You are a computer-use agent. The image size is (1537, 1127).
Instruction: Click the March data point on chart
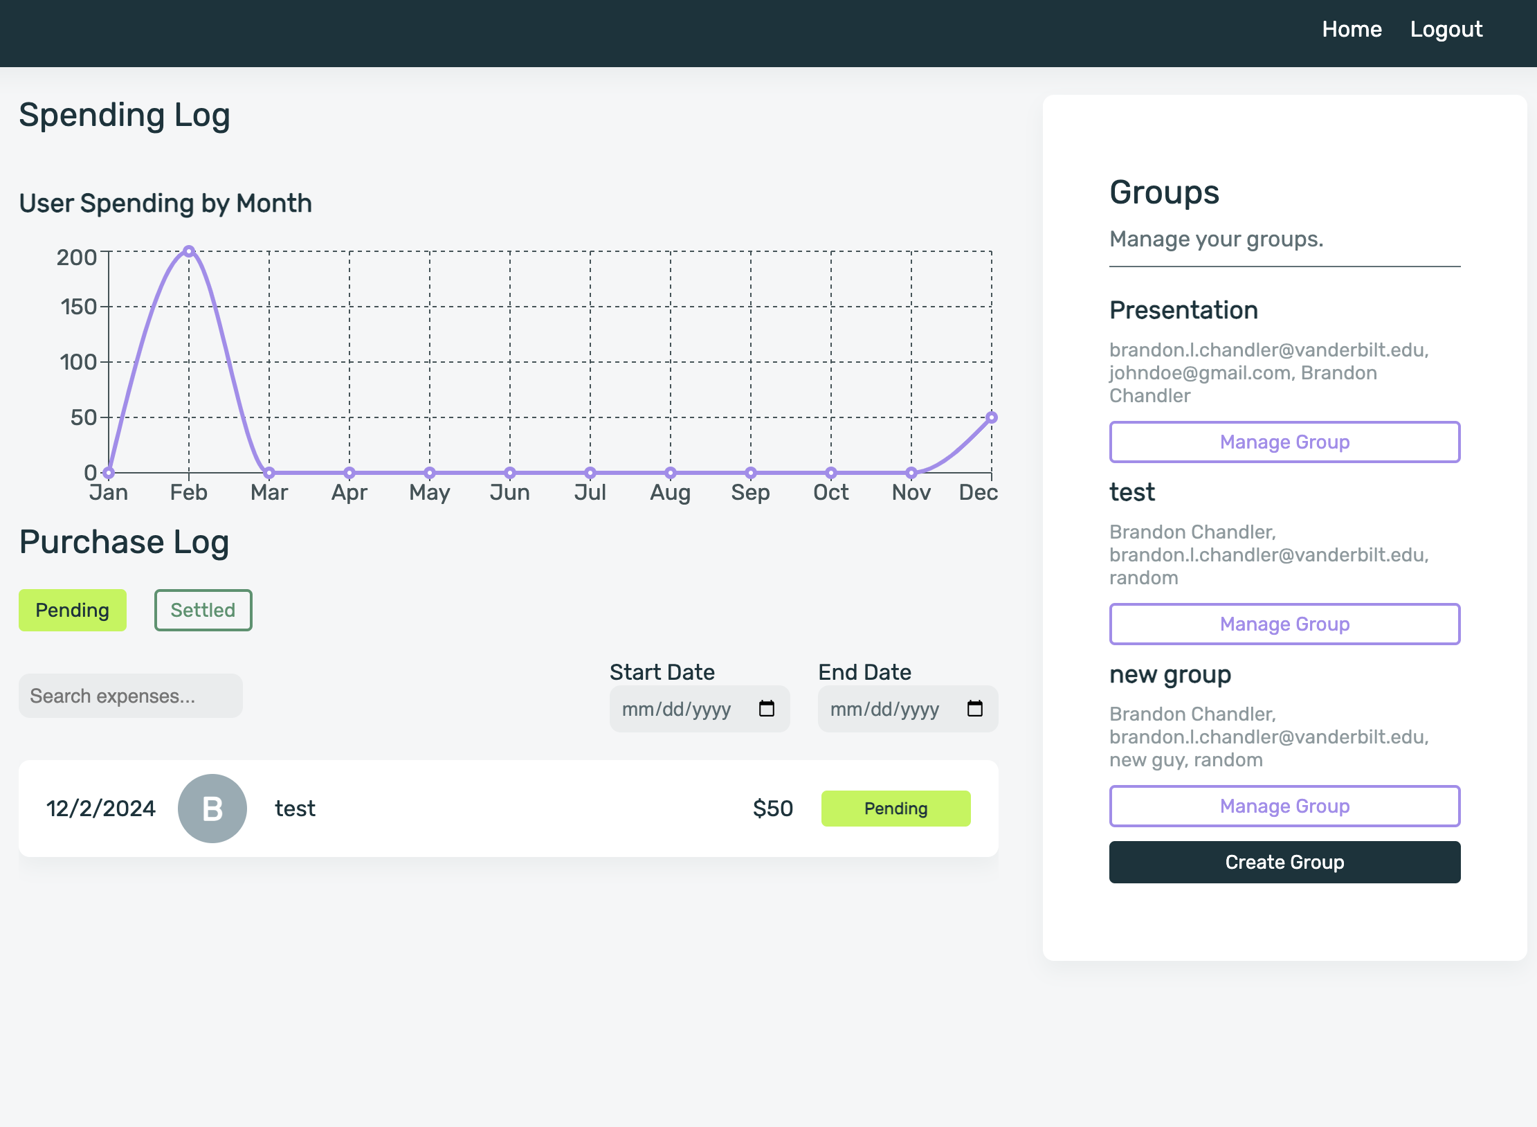pos(269,473)
